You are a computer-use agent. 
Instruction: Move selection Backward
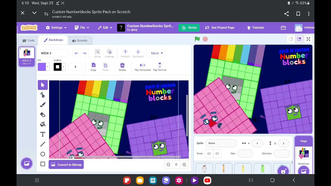tap(138, 53)
